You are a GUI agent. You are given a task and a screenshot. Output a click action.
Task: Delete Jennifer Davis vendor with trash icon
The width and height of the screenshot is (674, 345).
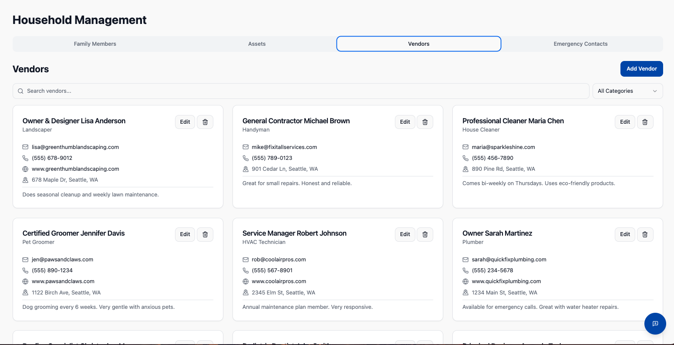point(205,234)
